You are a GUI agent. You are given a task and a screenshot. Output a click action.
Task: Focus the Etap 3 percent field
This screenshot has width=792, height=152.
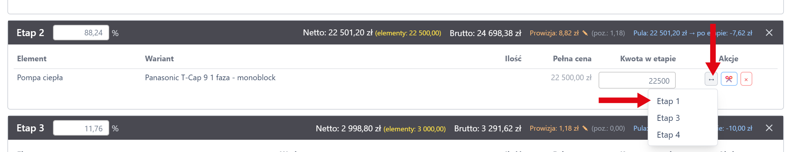pos(81,128)
